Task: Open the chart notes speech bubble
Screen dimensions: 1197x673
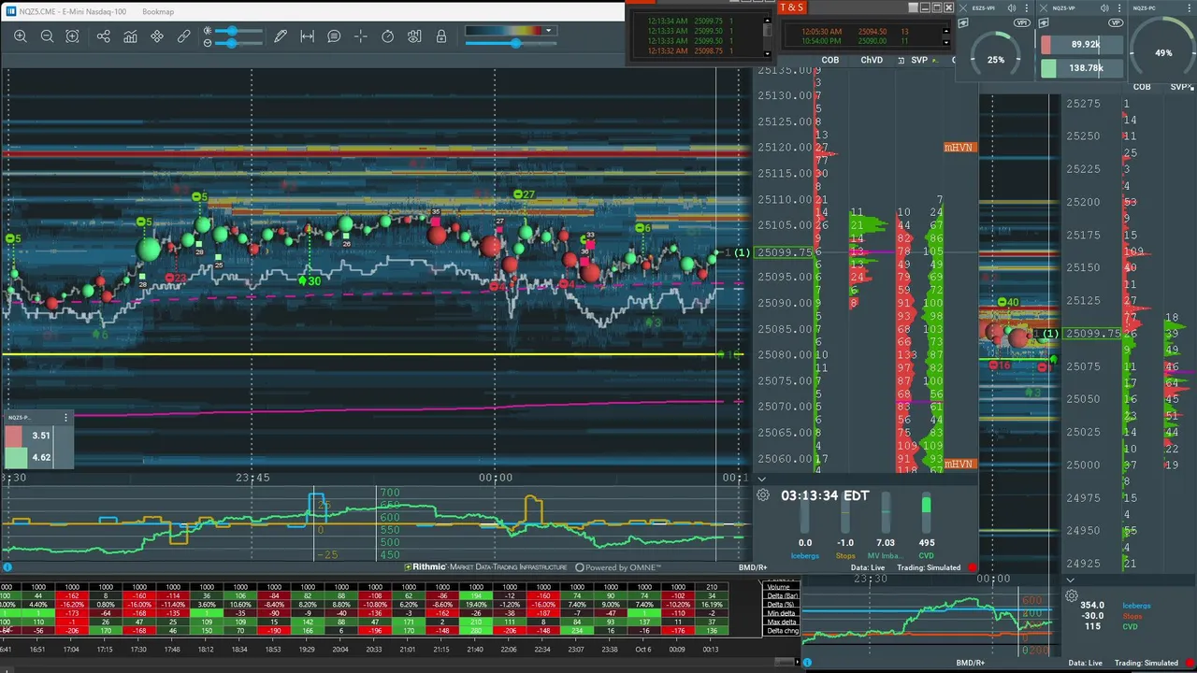Action: (334, 36)
